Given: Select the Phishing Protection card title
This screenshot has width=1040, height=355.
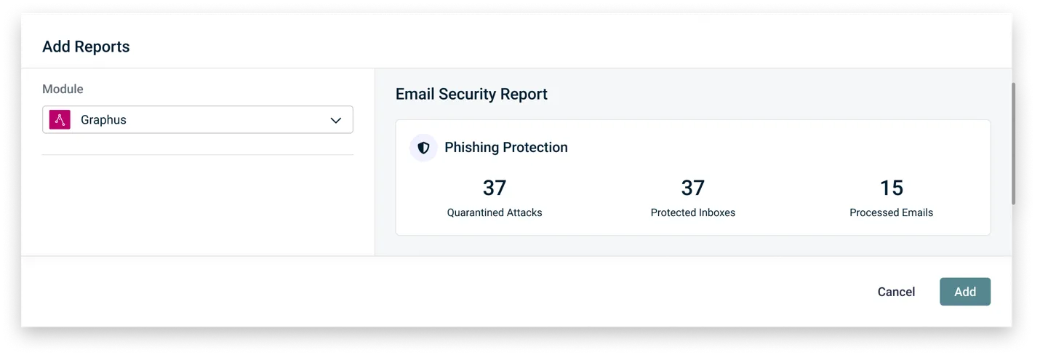Looking at the screenshot, I should [x=505, y=148].
